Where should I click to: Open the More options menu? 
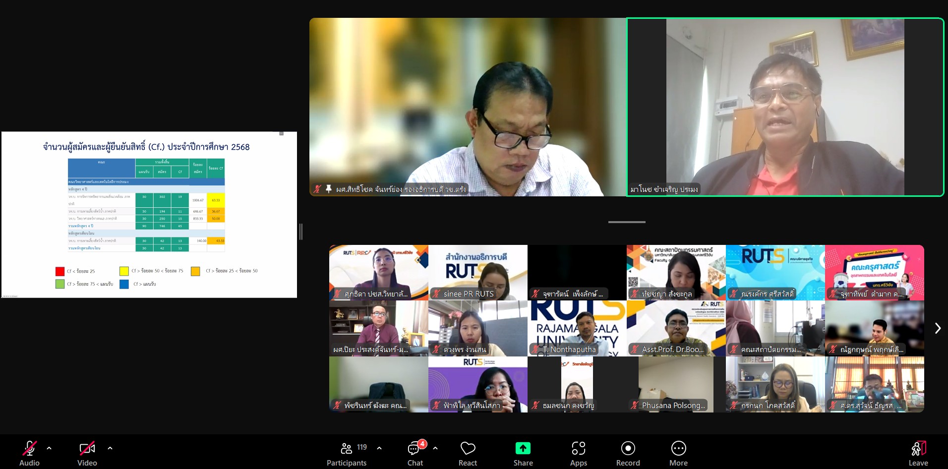coord(678,449)
